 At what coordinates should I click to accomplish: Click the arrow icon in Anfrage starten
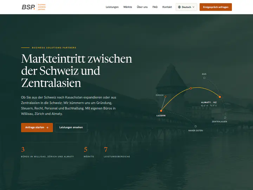(47, 127)
